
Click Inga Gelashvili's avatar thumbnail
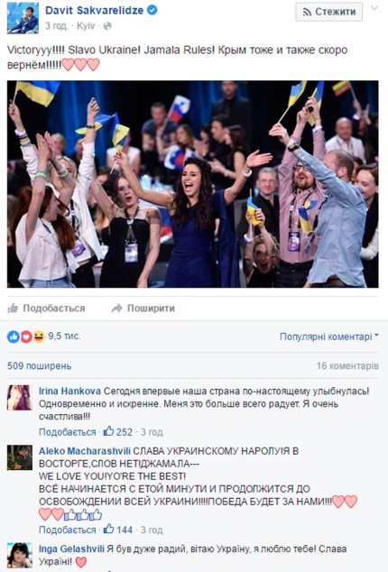click(20, 555)
